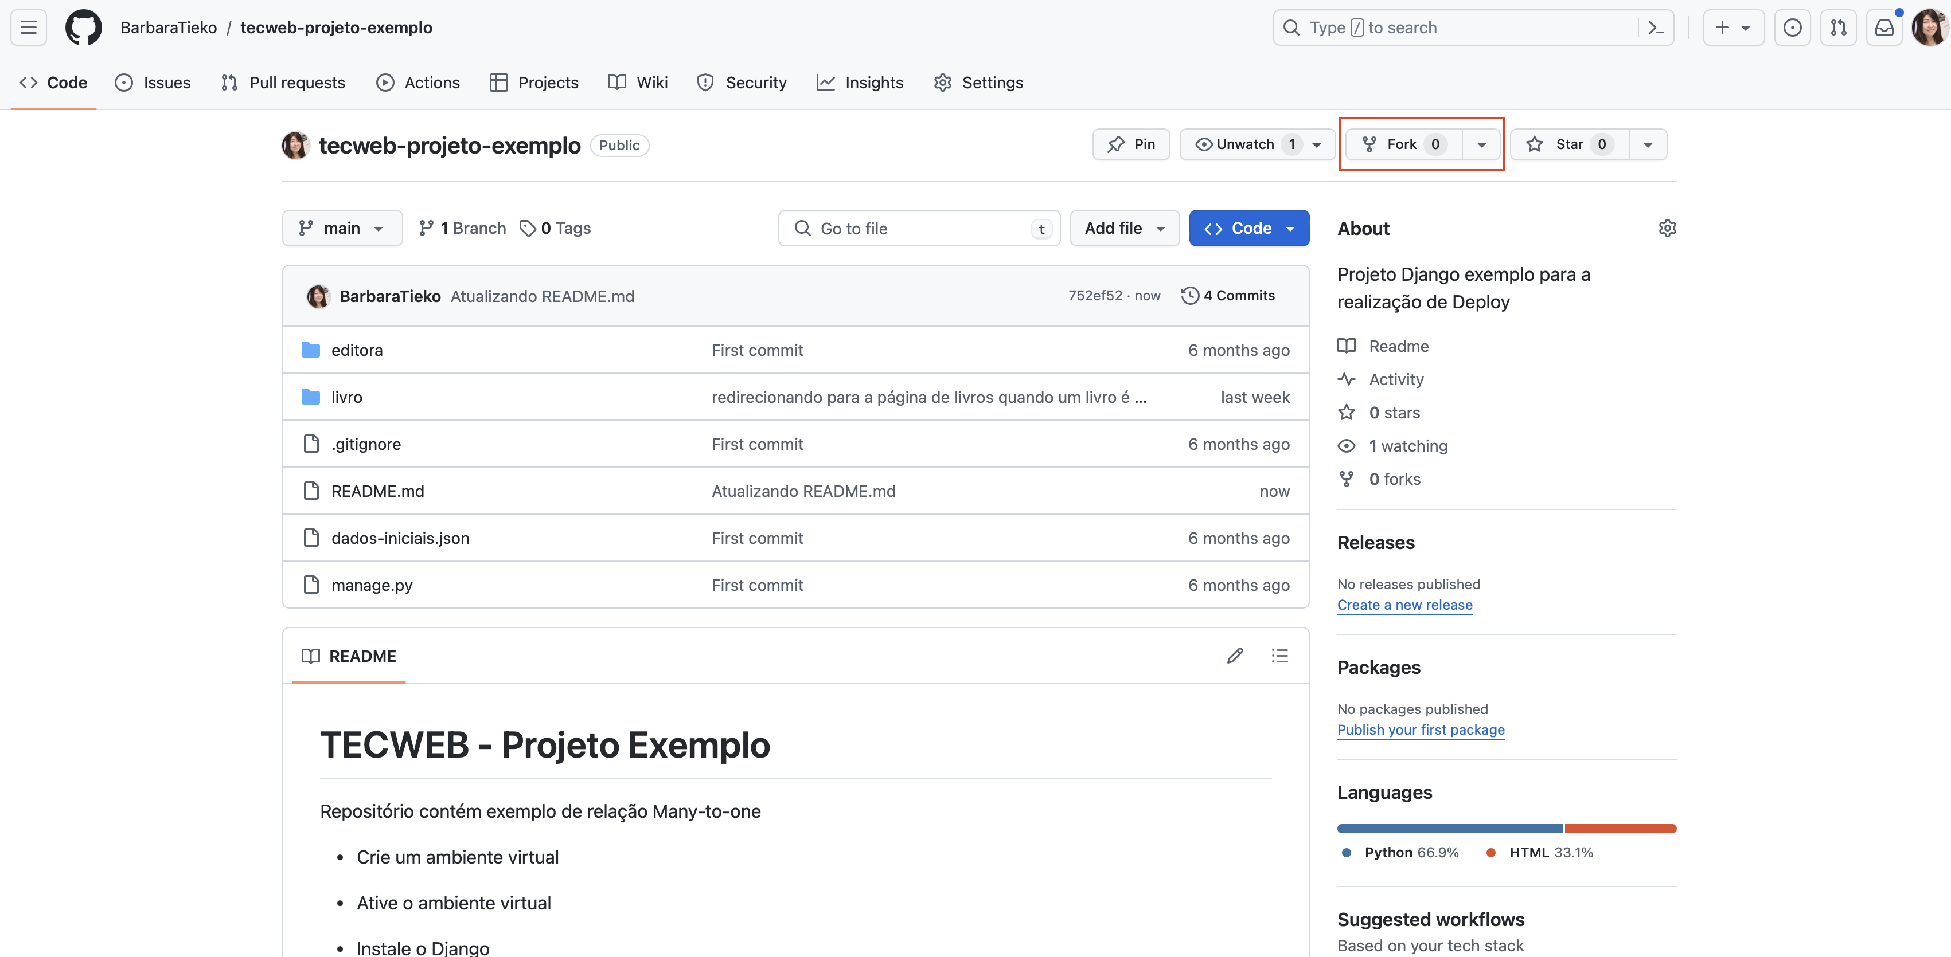Viewport: 1951px width, 957px height.
Task: Edit About settings gear icon
Action: click(x=1667, y=229)
